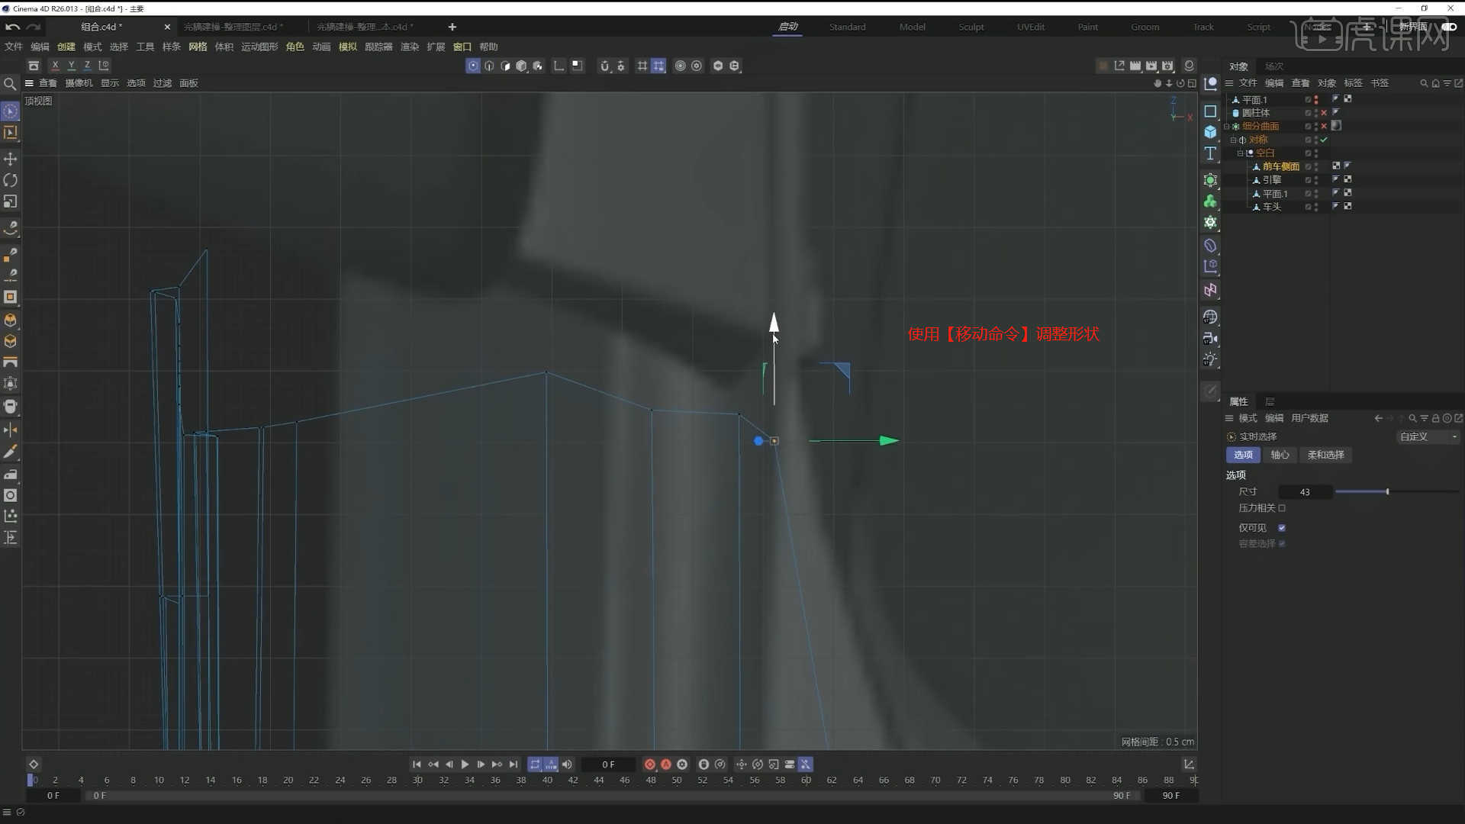Image resolution: width=1465 pixels, height=824 pixels.
Task: Toggle the 压力相关 checkbox
Action: point(1282,508)
